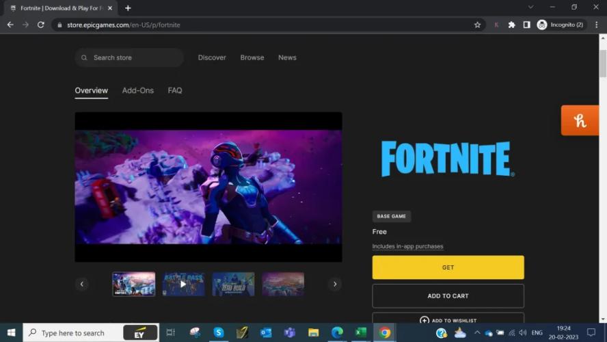Show next media with the right chevron
This screenshot has width=607, height=342.
click(x=335, y=284)
